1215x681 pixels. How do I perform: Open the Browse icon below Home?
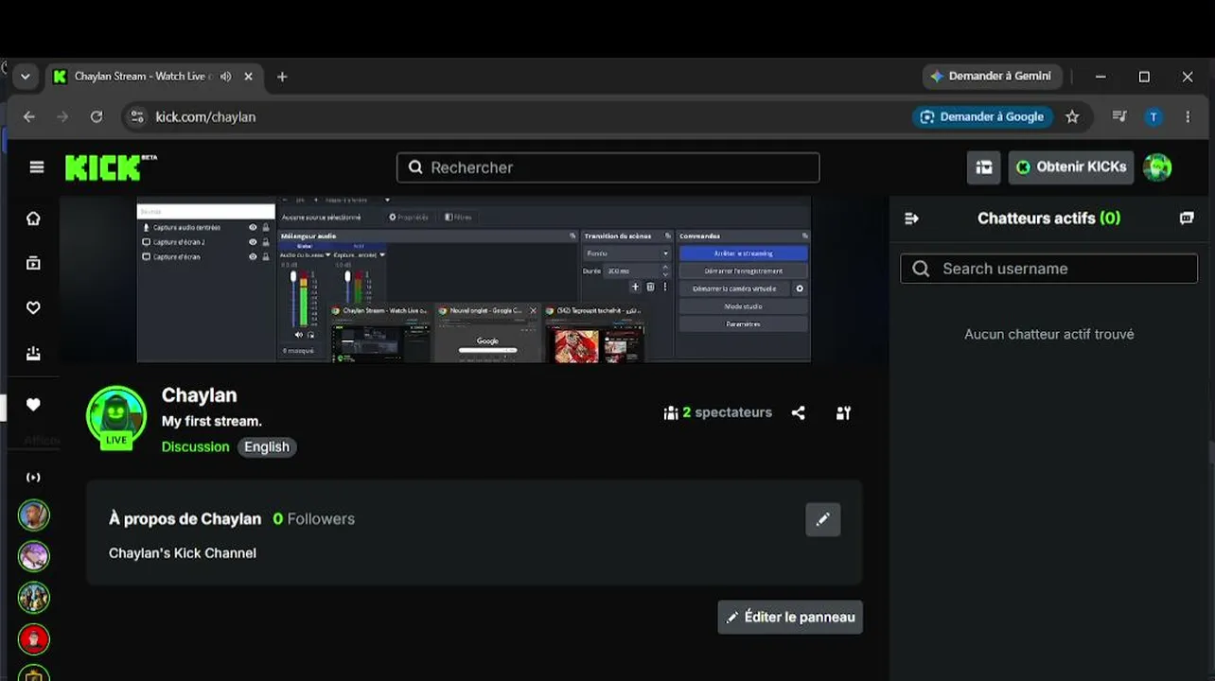[33, 263]
